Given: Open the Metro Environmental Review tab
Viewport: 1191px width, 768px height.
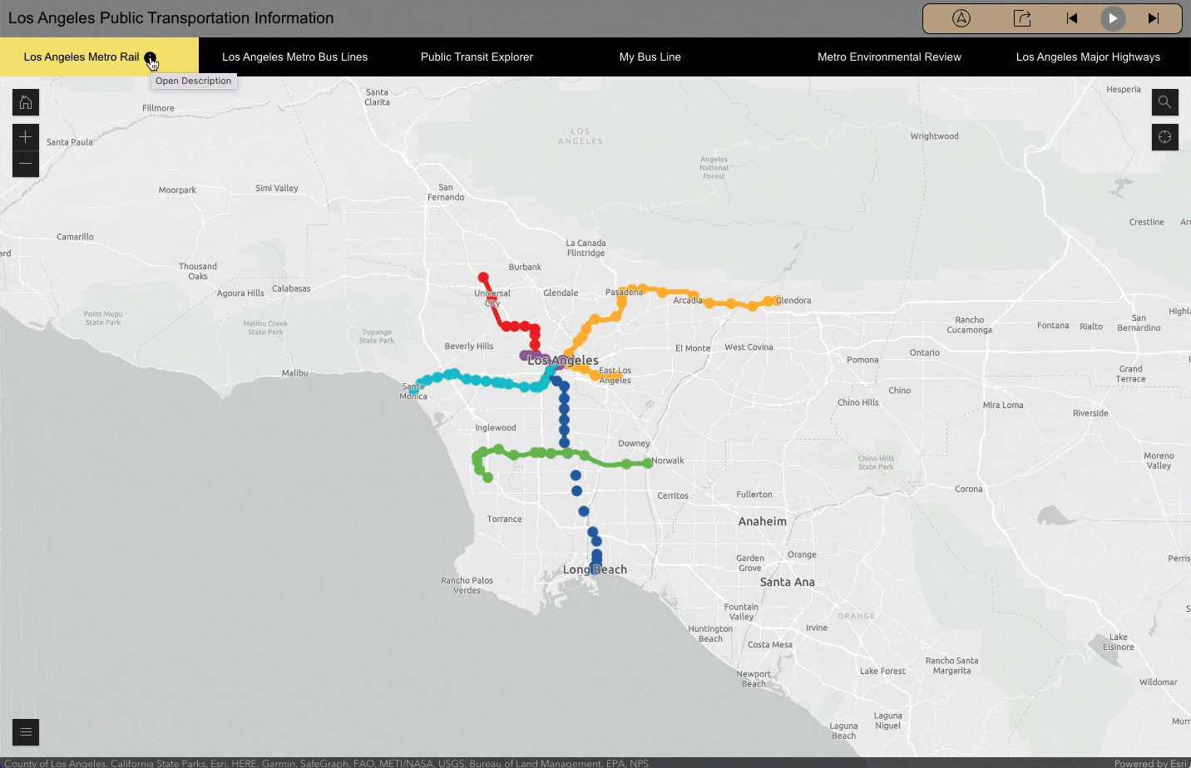Looking at the screenshot, I should coord(889,57).
